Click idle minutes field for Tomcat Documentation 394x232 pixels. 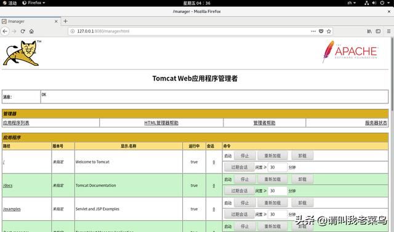coord(278,191)
